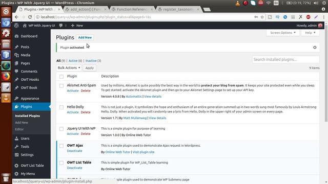Delete the Hello Dolly plugin
This screenshot has width=328, height=184.
86,112
